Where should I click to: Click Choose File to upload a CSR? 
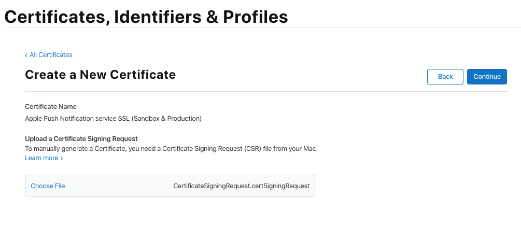48,186
